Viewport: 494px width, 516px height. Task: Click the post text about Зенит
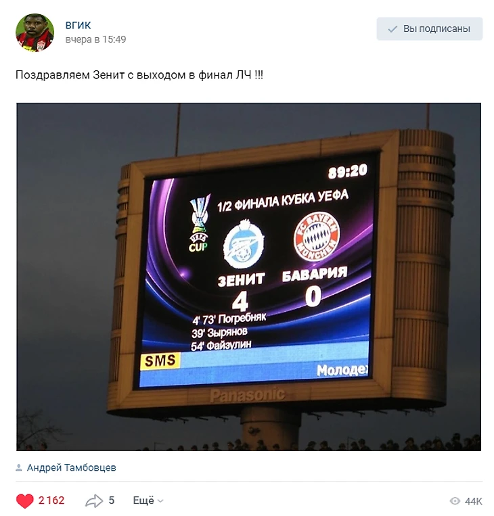click(139, 75)
